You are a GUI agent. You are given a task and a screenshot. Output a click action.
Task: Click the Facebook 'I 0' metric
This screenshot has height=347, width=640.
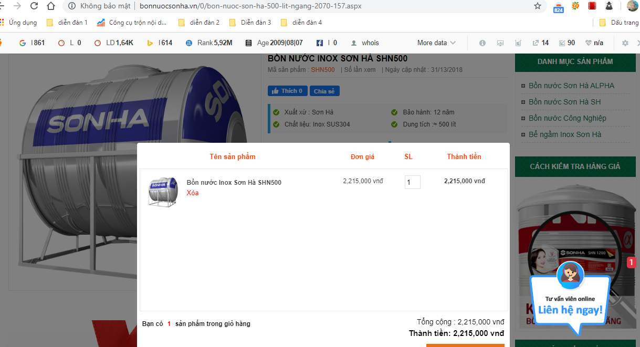[327, 43]
